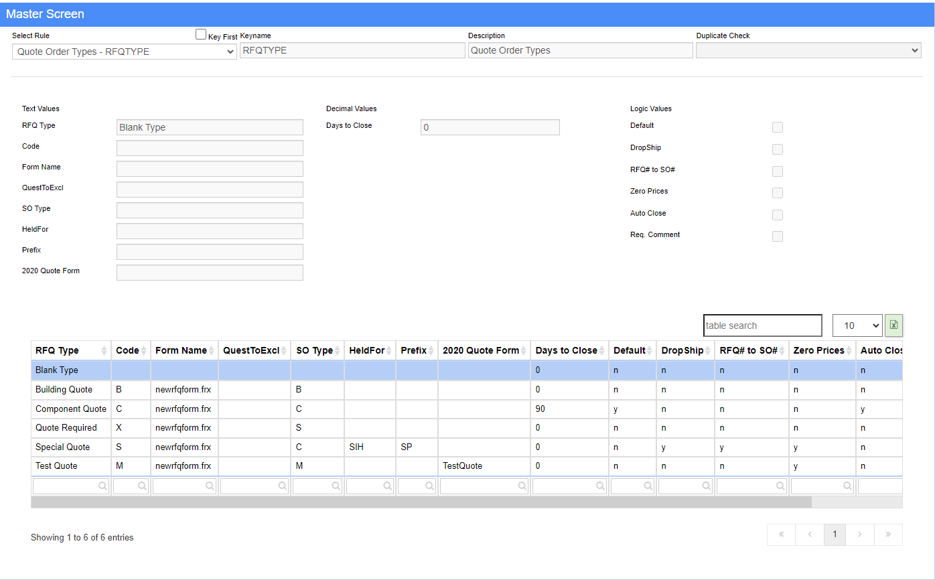The height and width of the screenshot is (580, 935).
Task: Select the Component Quote row
Action: 467,409
